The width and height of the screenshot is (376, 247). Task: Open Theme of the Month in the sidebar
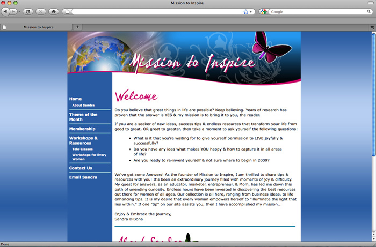(x=83, y=117)
